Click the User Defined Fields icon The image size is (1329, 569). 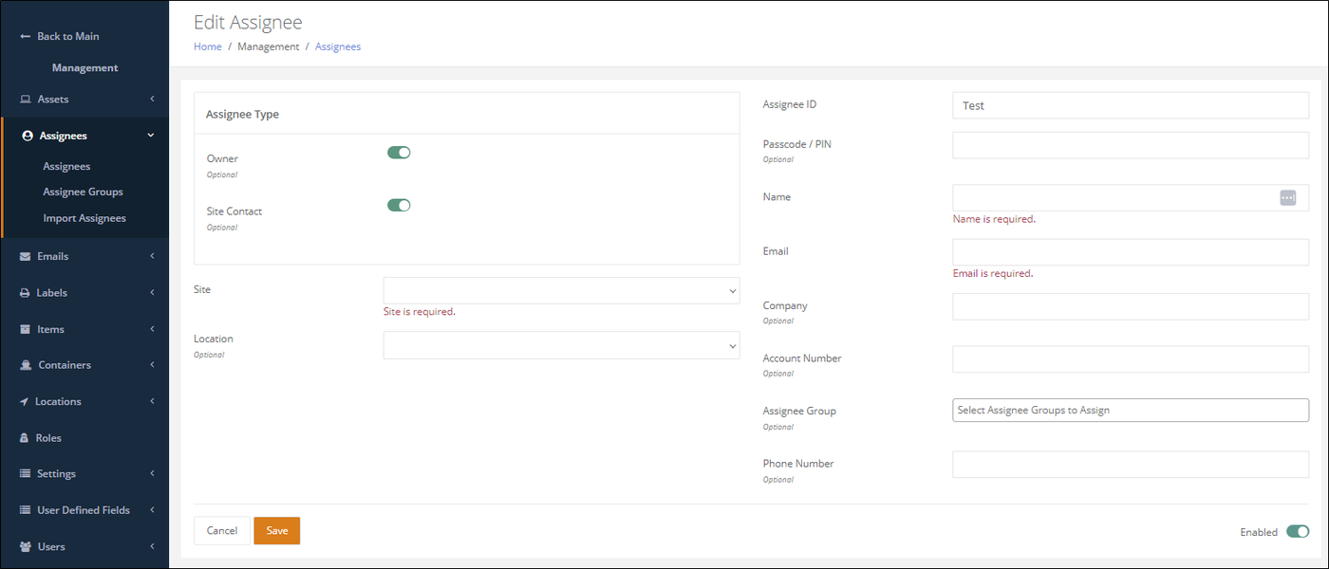pyautogui.click(x=26, y=510)
